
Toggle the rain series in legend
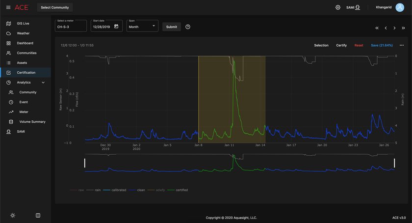point(95,190)
